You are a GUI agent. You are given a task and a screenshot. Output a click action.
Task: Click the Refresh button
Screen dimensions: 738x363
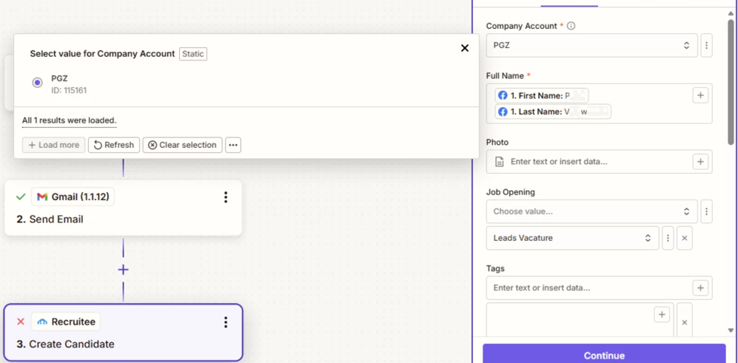[114, 145]
